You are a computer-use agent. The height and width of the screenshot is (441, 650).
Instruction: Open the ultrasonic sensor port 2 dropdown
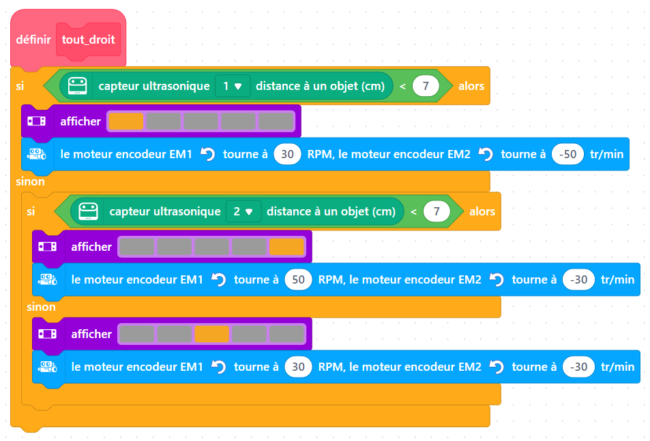pyautogui.click(x=243, y=211)
